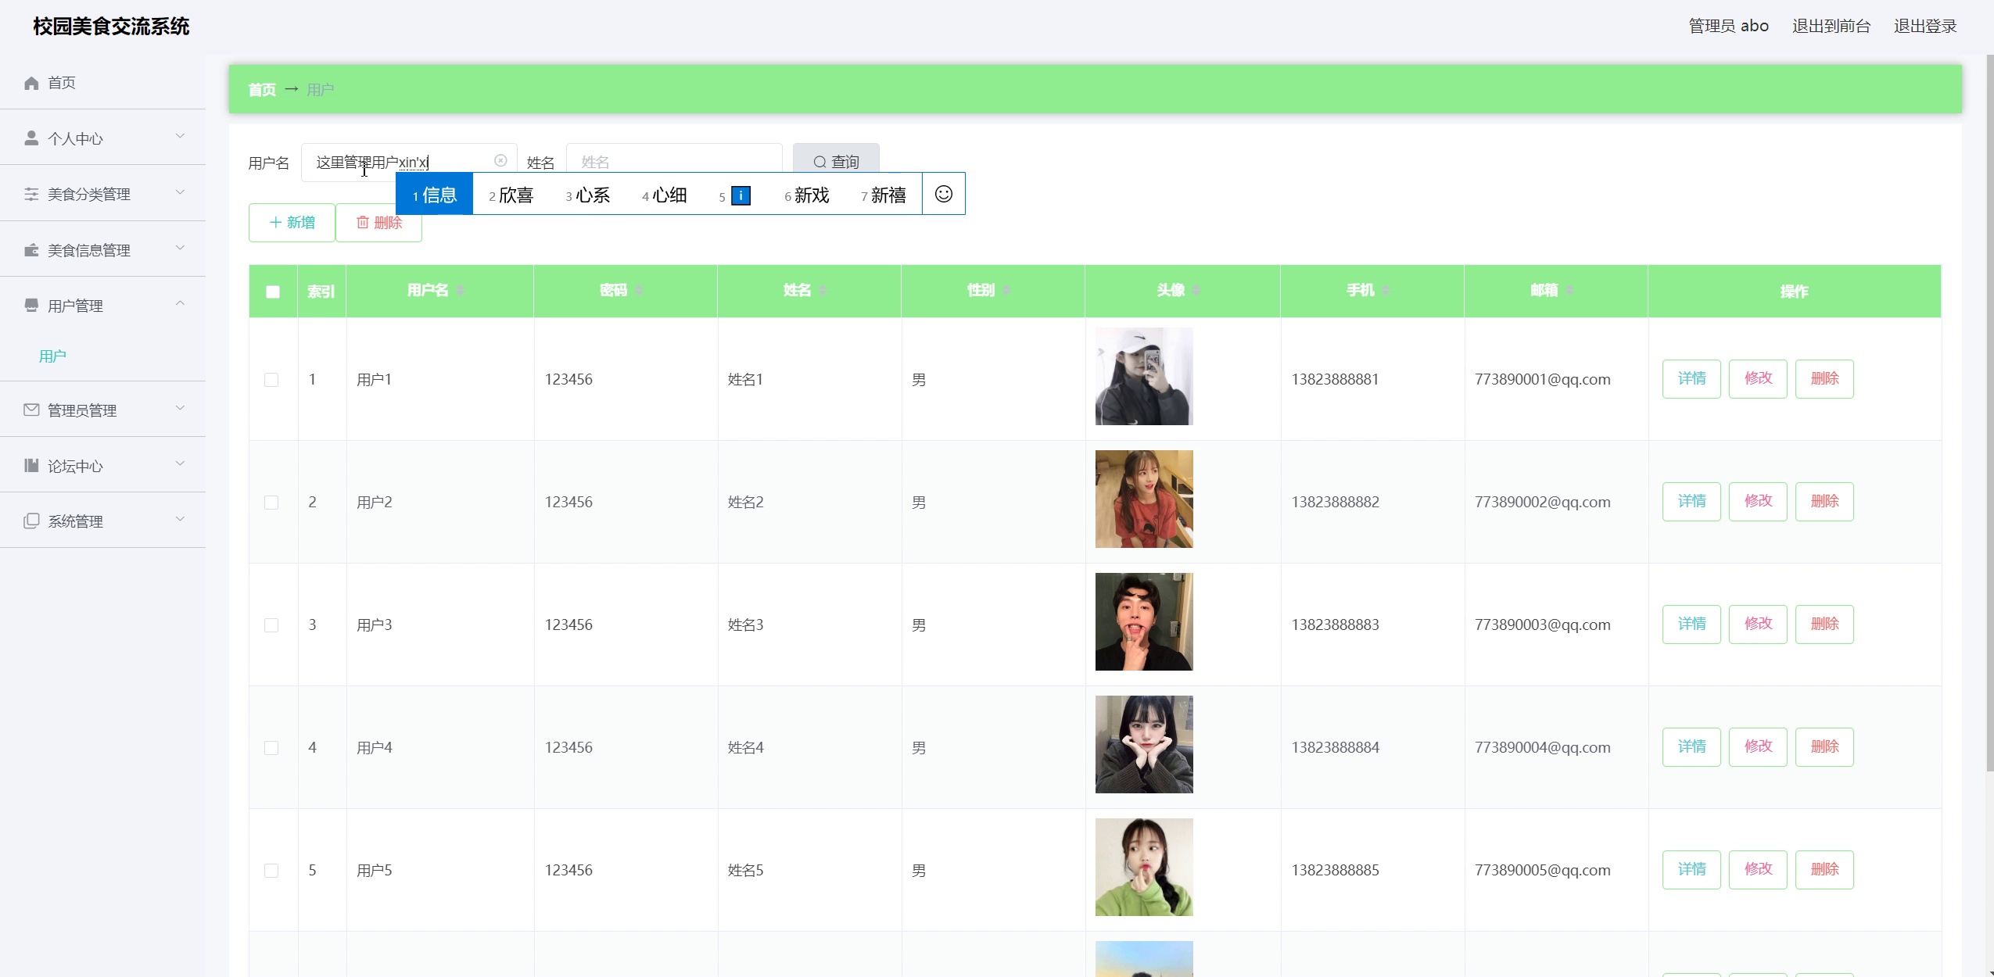Click the filter icon beside 美食分类管理

pos(31,193)
